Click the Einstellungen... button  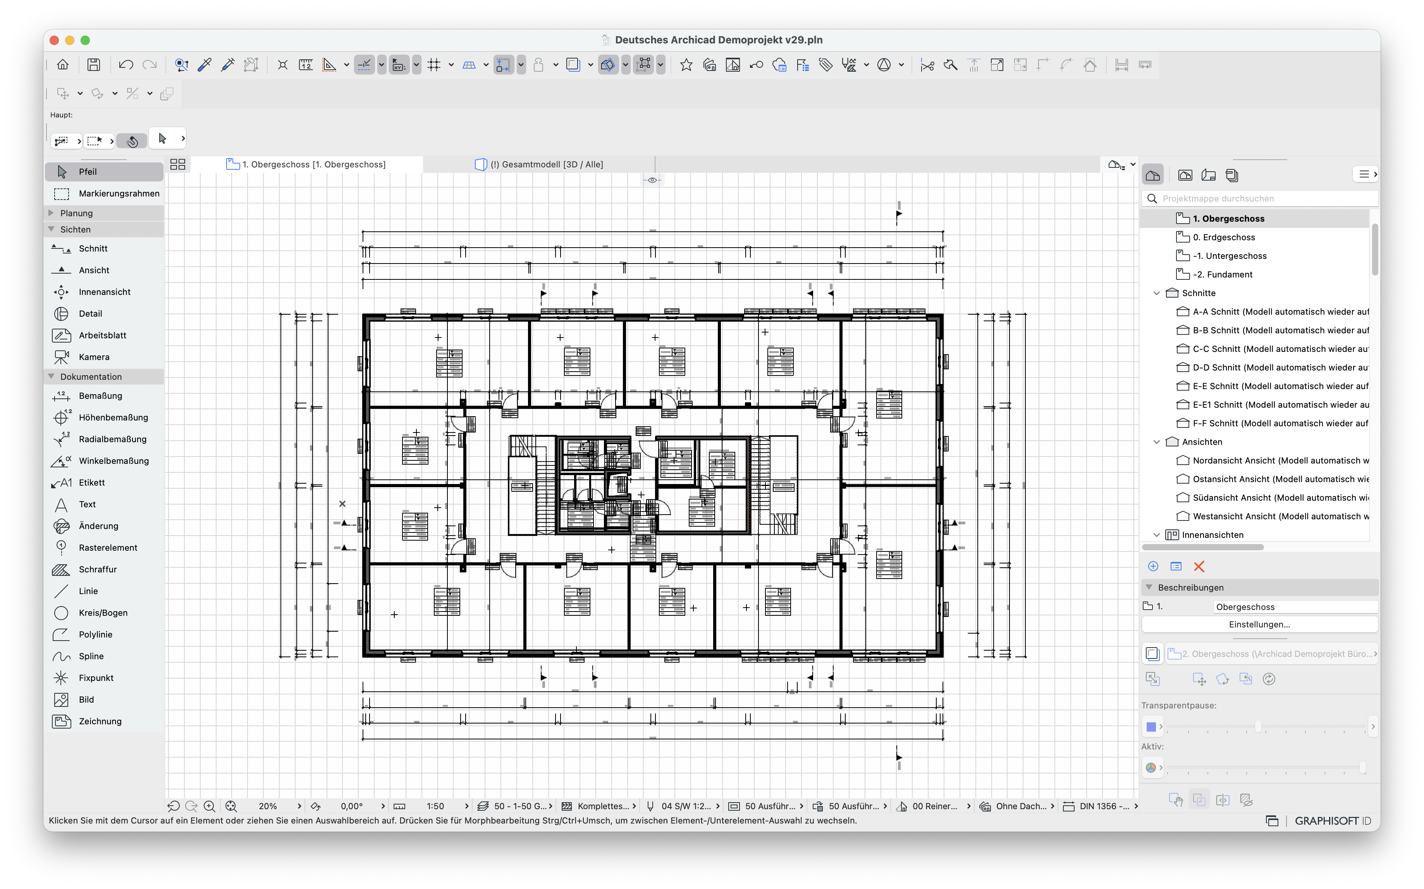coord(1259,624)
